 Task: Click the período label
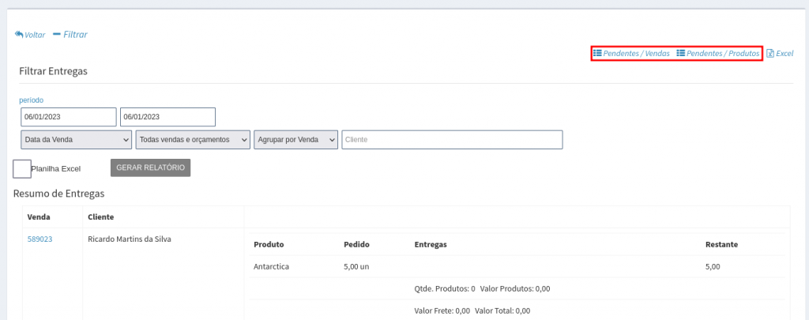(x=32, y=100)
